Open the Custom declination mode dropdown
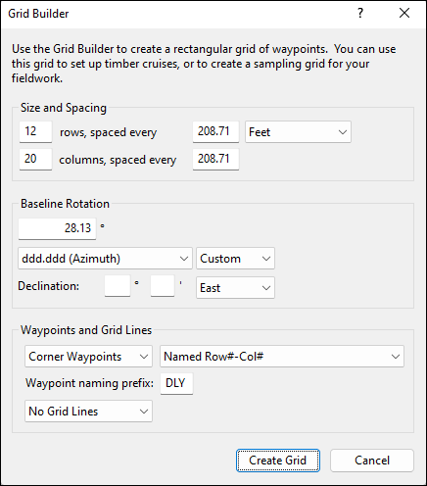Screen dimensions: 427x486 (x=235, y=259)
